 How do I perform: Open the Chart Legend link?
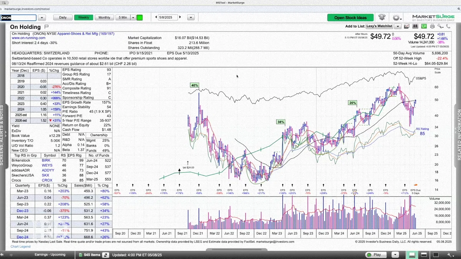pos(21,246)
